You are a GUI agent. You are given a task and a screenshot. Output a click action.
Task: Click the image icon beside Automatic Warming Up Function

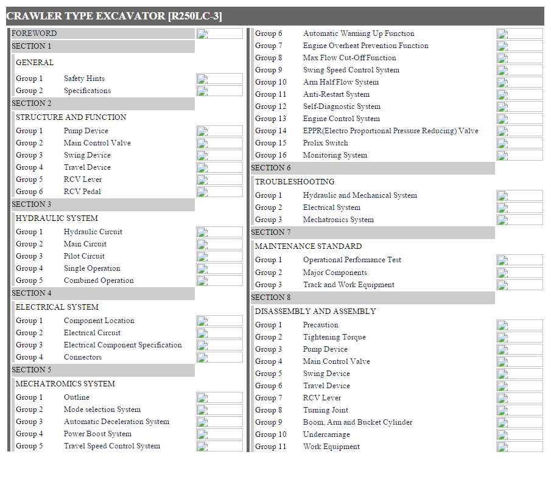coord(519,33)
